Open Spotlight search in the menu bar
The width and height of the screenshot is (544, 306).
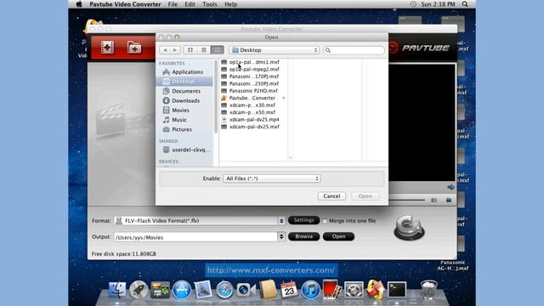click(x=465, y=4)
